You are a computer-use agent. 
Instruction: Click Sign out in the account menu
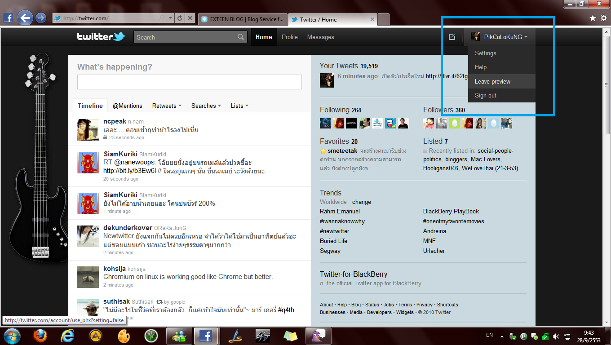pos(486,95)
